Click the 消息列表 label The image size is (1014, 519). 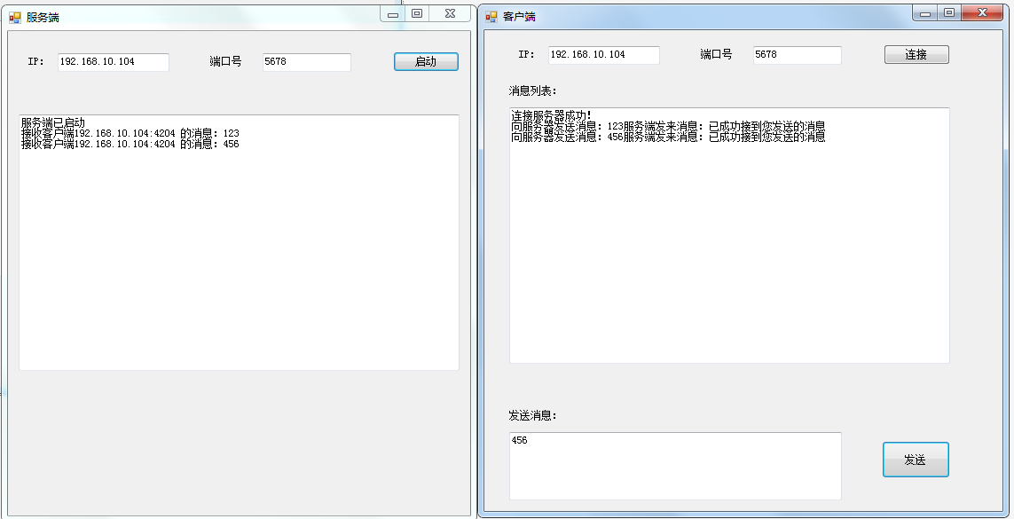click(x=532, y=90)
